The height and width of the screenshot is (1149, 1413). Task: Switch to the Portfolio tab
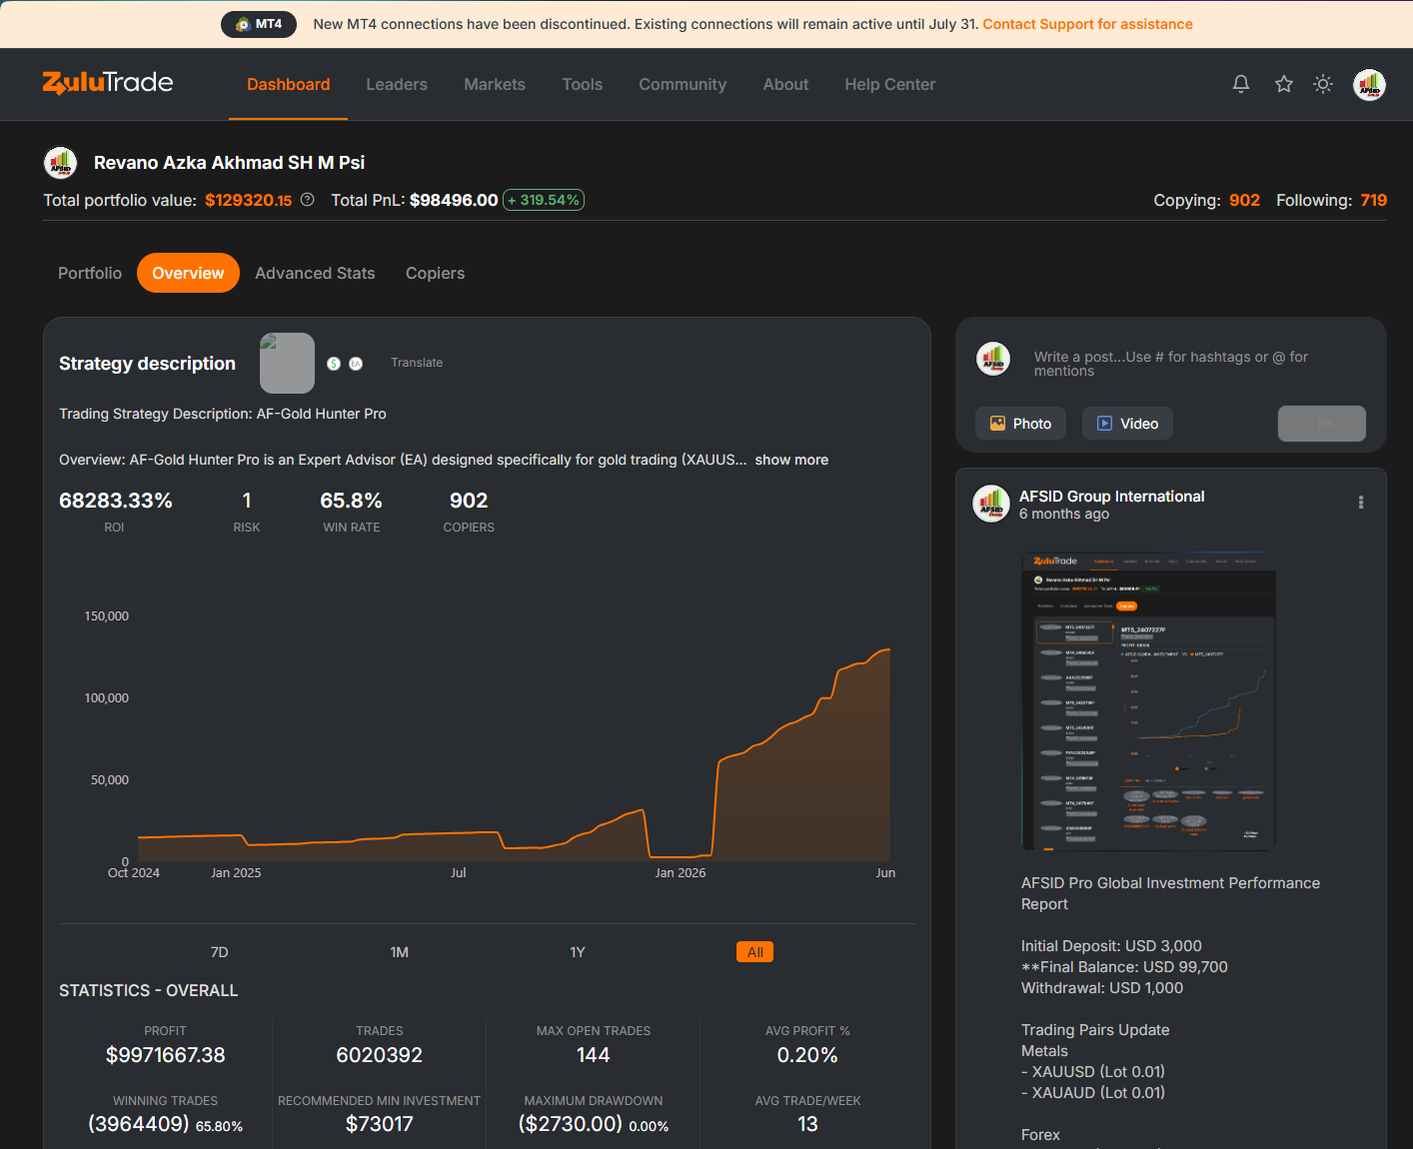[90, 273]
